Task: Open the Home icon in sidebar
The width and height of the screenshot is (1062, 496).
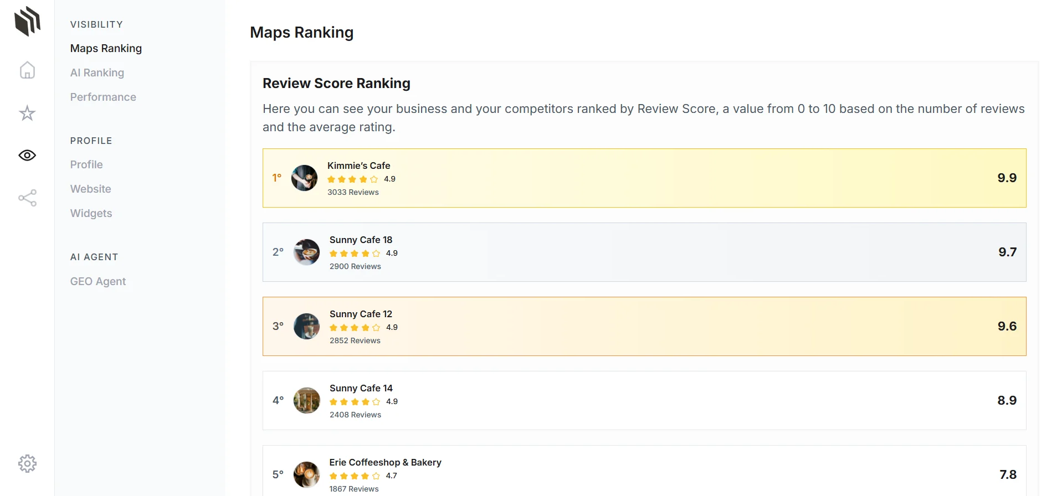Action: [x=27, y=70]
